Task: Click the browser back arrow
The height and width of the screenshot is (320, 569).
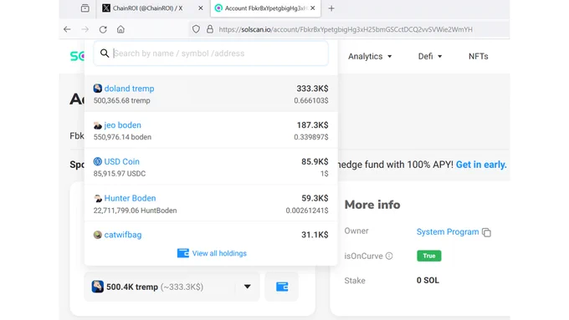Action: click(x=67, y=29)
